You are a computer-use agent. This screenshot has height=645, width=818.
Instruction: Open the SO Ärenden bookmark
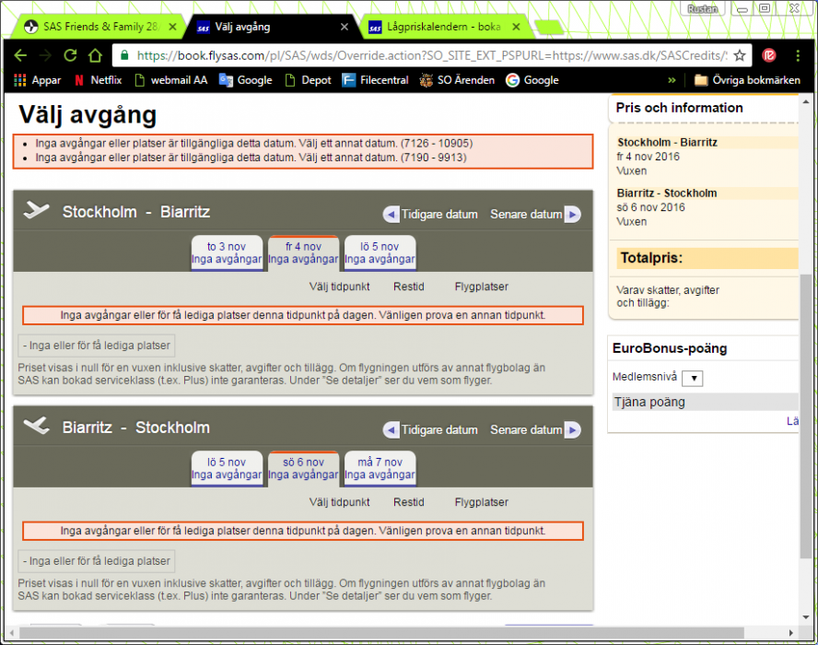coord(456,80)
